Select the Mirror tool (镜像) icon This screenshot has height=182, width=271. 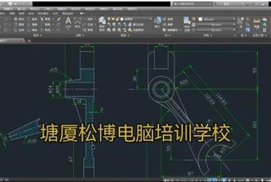coord(29,24)
